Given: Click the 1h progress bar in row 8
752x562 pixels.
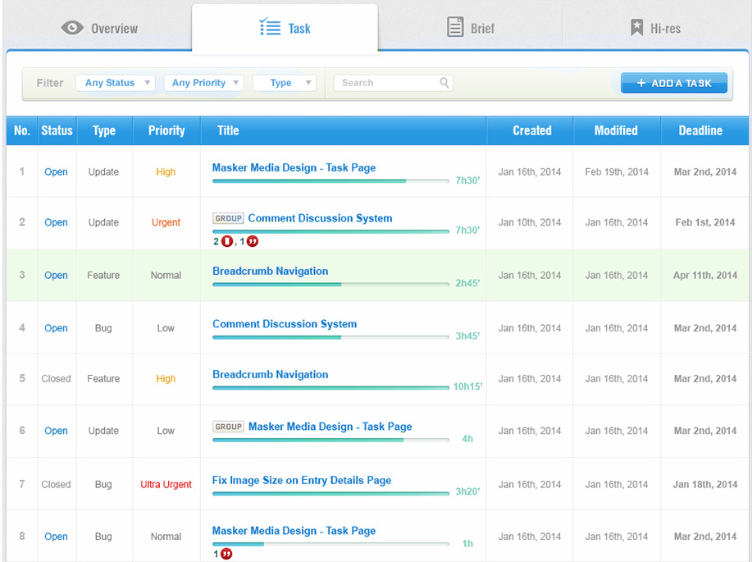Looking at the screenshot, I should (331, 544).
